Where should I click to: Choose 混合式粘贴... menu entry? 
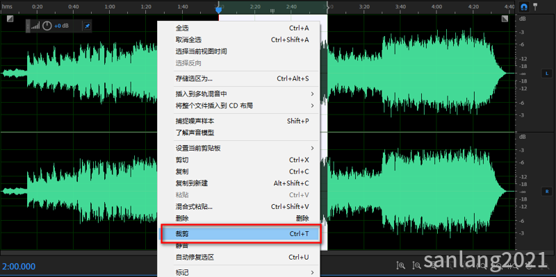click(x=238, y=207)
